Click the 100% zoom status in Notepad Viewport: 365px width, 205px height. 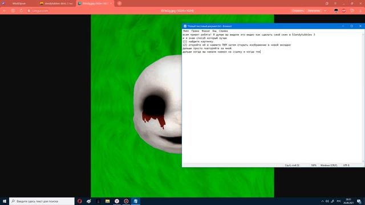point(314,165)
